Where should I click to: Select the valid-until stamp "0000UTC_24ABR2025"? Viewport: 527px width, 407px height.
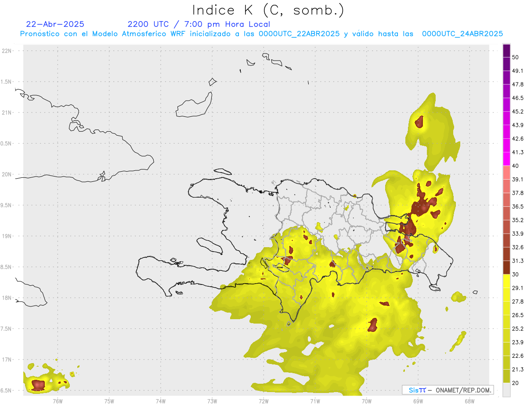(x=462, y=34)
